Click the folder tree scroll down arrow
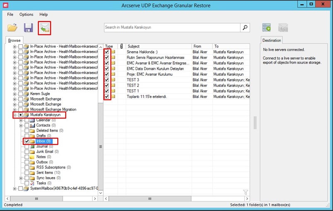Viewport: 333px width, 211px height. click(x=101, y=193)
